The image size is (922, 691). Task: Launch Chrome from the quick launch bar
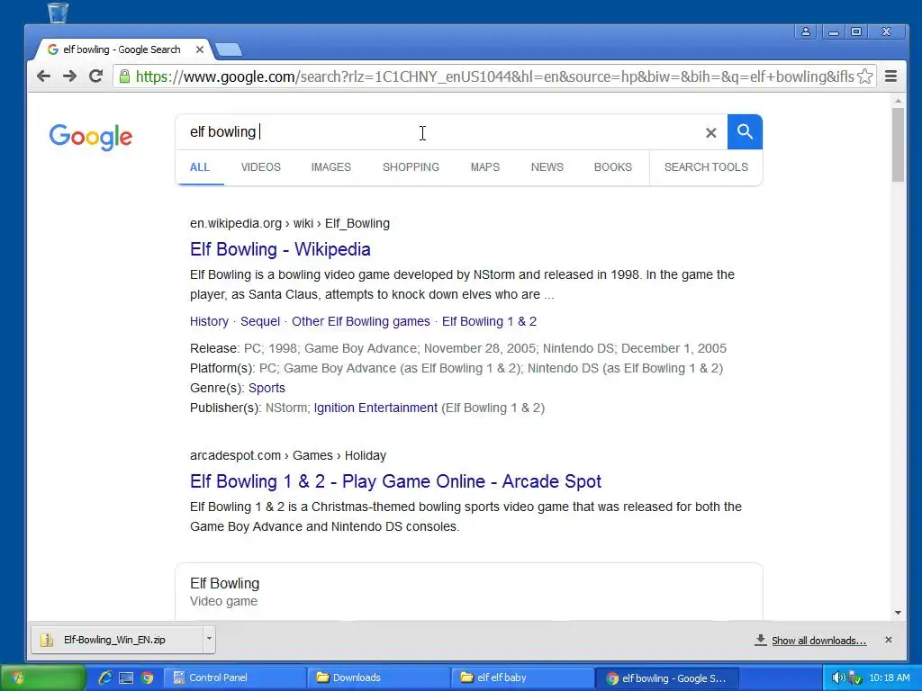point(147,678)
